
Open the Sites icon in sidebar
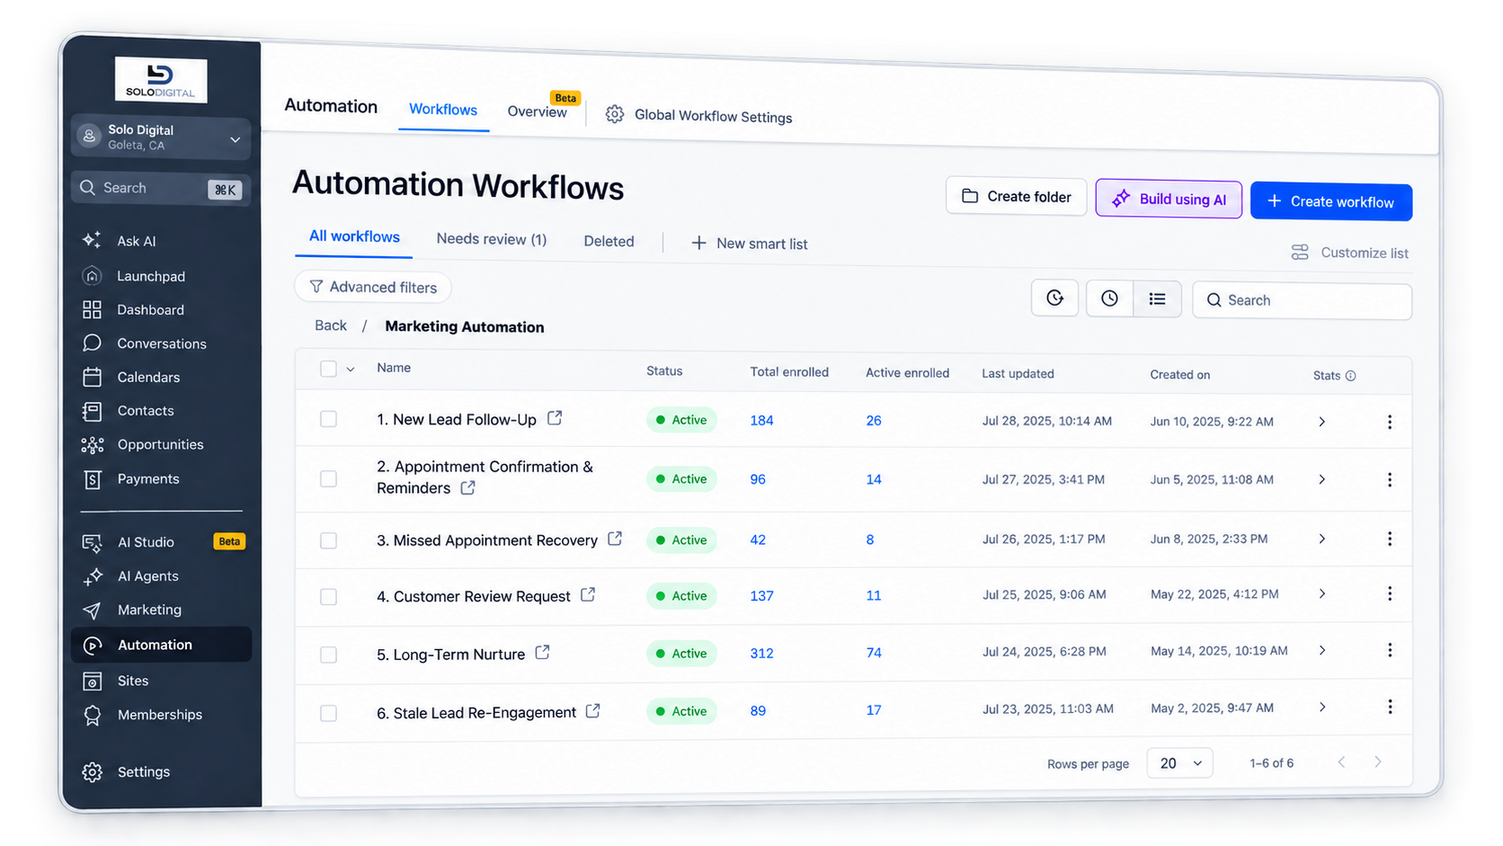92,681
